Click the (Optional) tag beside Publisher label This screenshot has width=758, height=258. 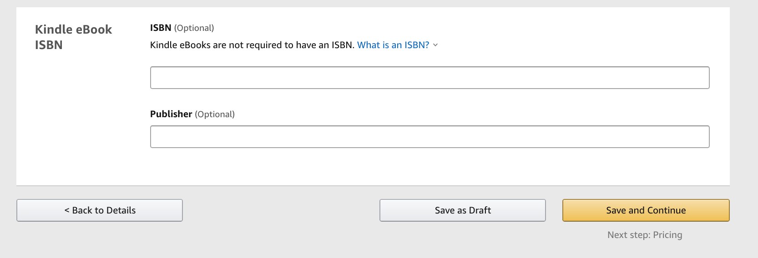[x=215, y=114]
